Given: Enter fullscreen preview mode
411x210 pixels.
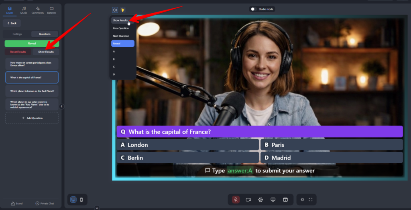Looking at the screenshot, I should coord(311,200).
